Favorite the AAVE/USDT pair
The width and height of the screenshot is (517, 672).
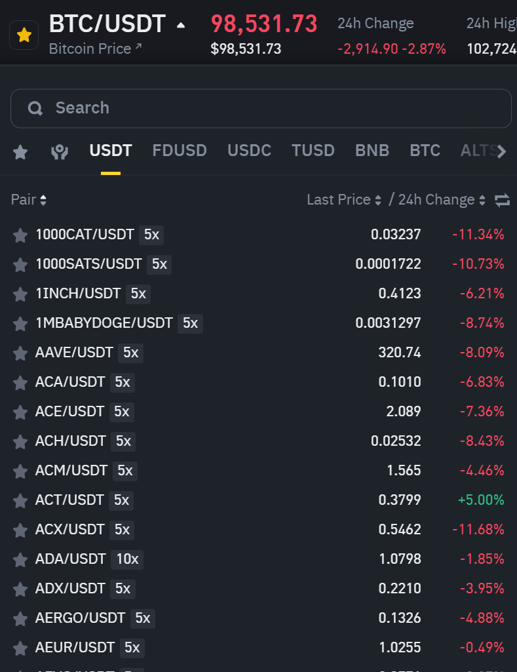[20, 353]
